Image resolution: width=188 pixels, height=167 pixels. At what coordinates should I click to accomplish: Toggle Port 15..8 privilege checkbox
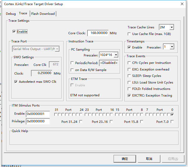tap(142, 122)
